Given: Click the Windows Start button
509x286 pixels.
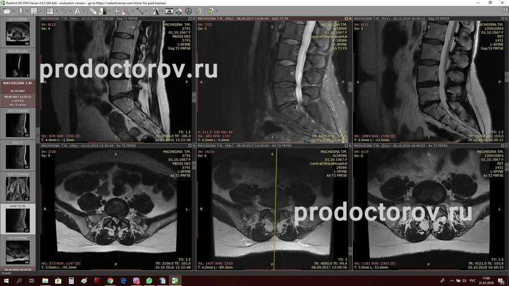Looking at the screenshot, I should (x=6, y=280).
